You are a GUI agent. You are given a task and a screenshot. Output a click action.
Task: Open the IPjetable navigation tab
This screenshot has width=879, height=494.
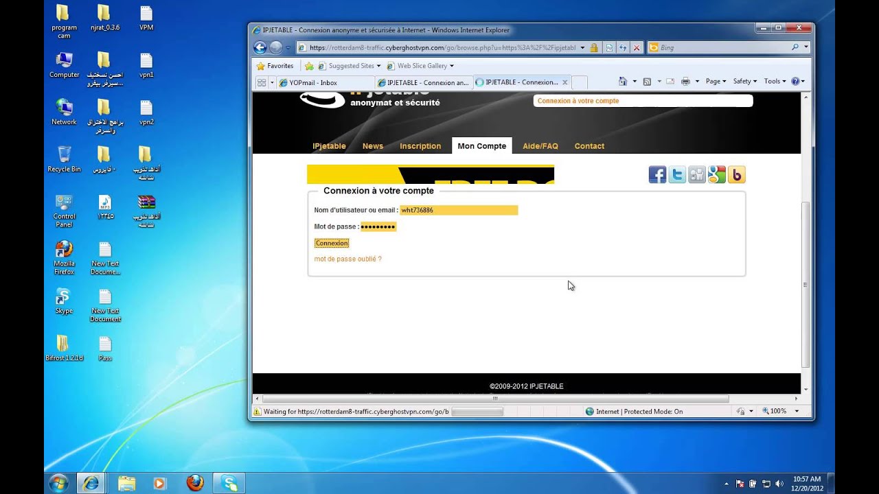(x=329, y=146)
